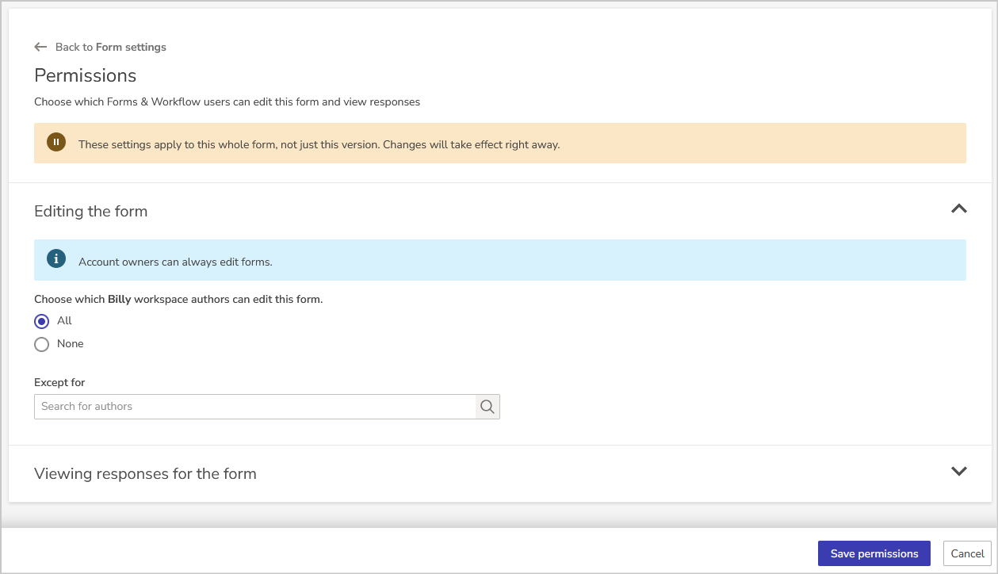Click the back arrow icon
Screen dimensions: 998x574
click(40, 47)
